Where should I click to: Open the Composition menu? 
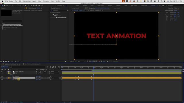pos(27,1)
